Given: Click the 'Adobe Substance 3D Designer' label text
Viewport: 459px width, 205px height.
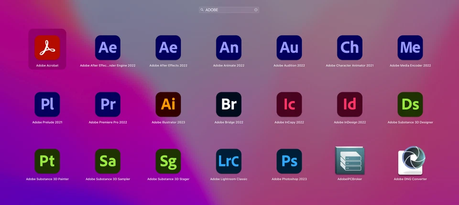Looking at the screenshot, I should pyautogui.click(x=410, y=123).
